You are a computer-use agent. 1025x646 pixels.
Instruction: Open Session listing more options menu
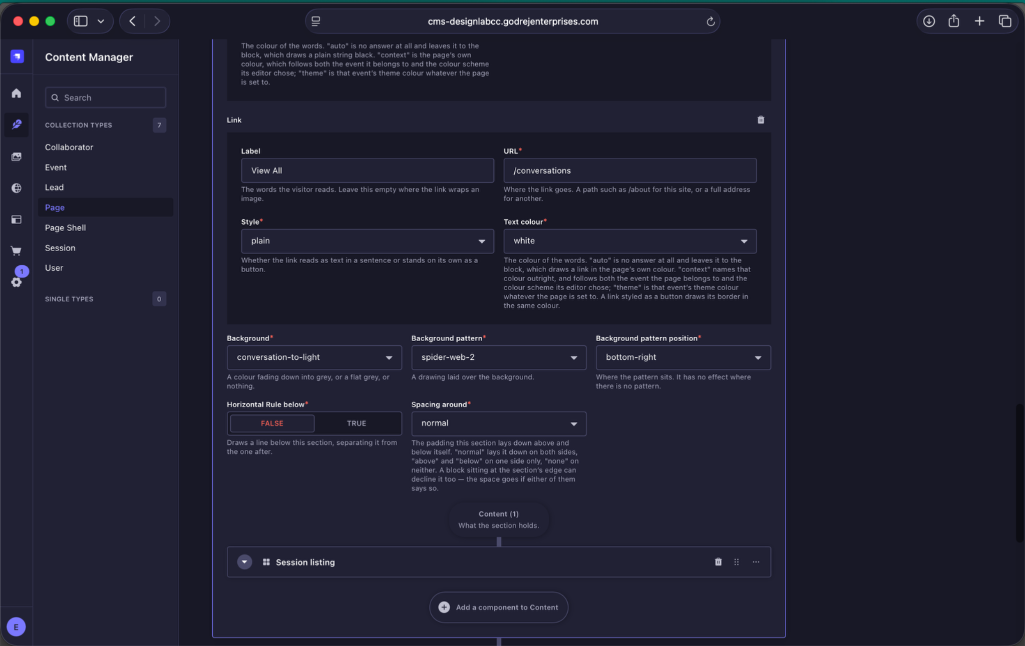coord(756,562)
